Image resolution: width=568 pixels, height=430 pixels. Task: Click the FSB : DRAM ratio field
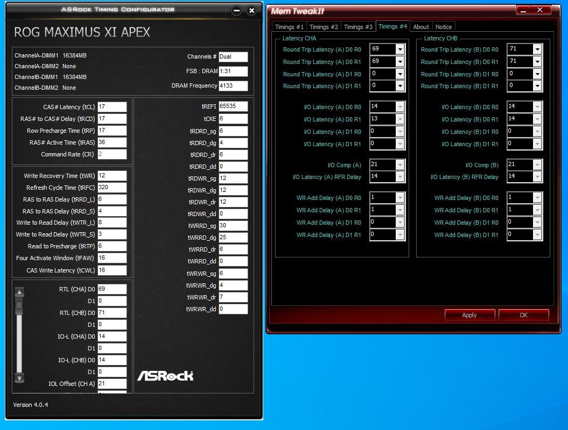(233, 71)
